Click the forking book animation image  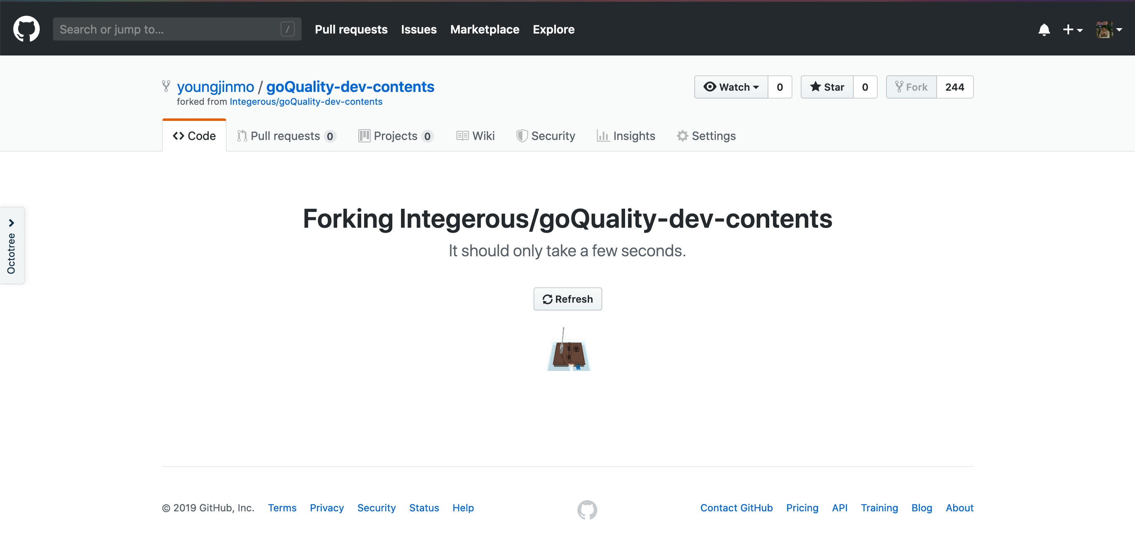coord(568,350)
